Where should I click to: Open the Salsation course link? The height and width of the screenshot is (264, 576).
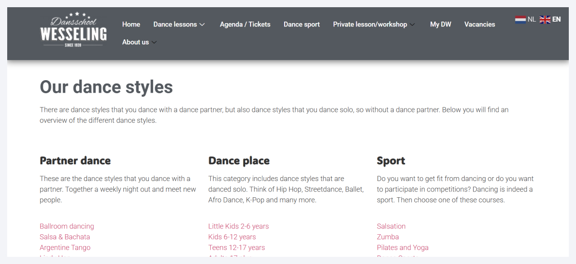391,226
